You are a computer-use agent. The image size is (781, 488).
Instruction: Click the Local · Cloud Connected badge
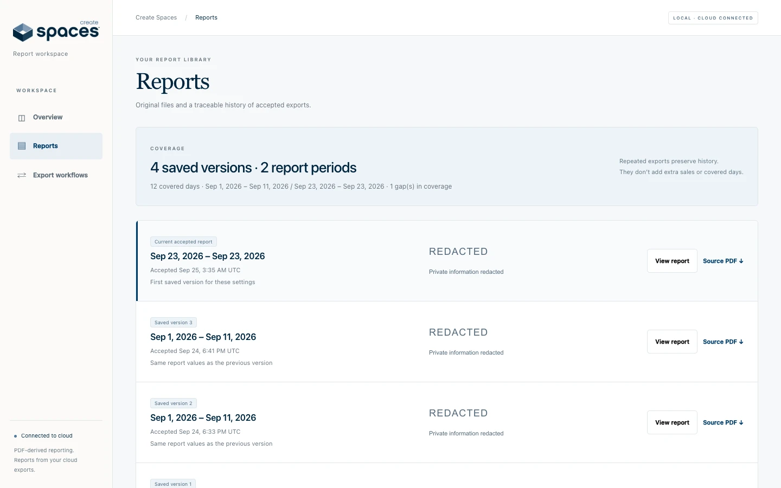(x=713, y=18)
